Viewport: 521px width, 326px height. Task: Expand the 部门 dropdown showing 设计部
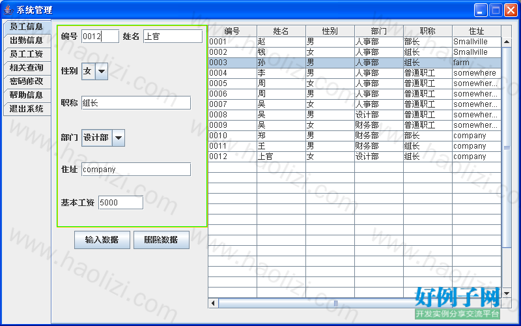tap(119, 138)
